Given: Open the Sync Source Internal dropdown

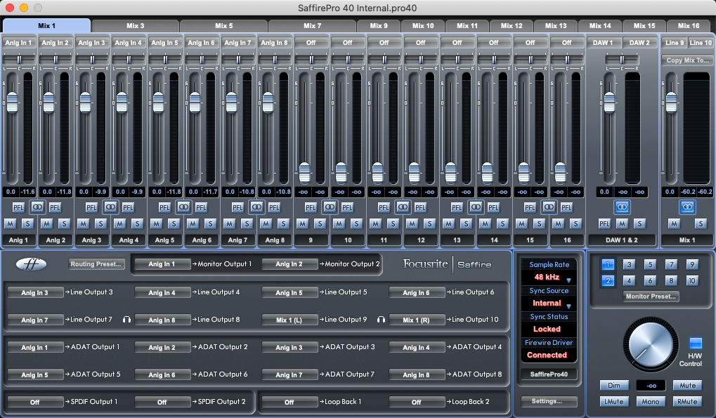Looking at the screenshot, I should pos(549,303).
